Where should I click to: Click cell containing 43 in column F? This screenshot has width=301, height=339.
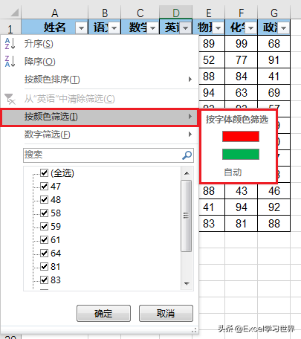(242, 191)
